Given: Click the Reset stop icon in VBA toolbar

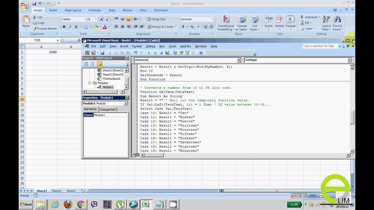Looking at the screenshot, I should [161, 53].
